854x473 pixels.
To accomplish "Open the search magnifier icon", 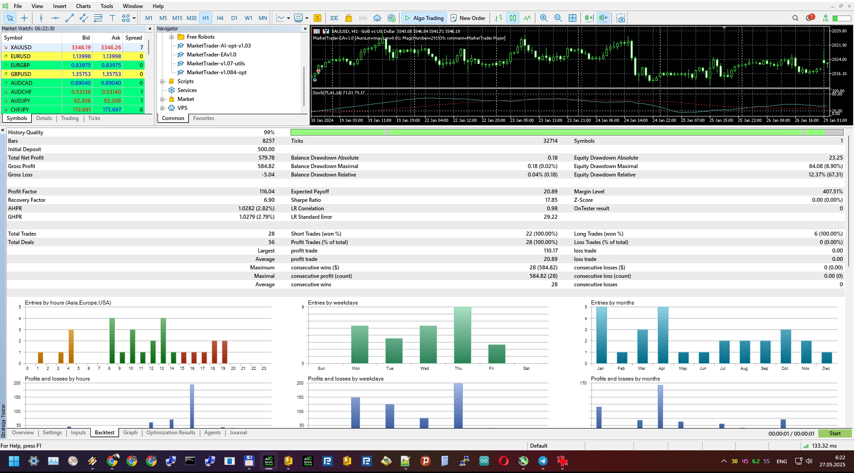I will point(795,18).
